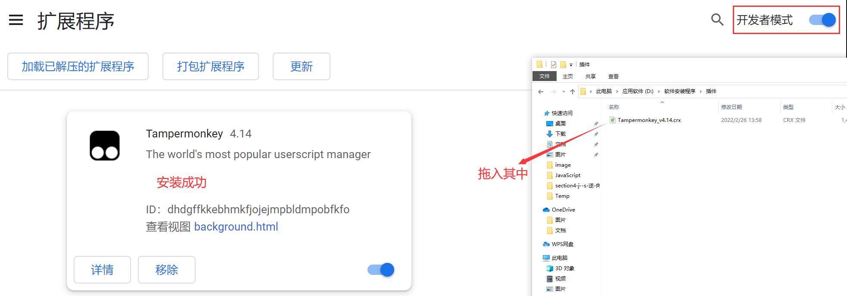Open the hamburger main menu
The image size is (847, 296).
coord(16,20)
